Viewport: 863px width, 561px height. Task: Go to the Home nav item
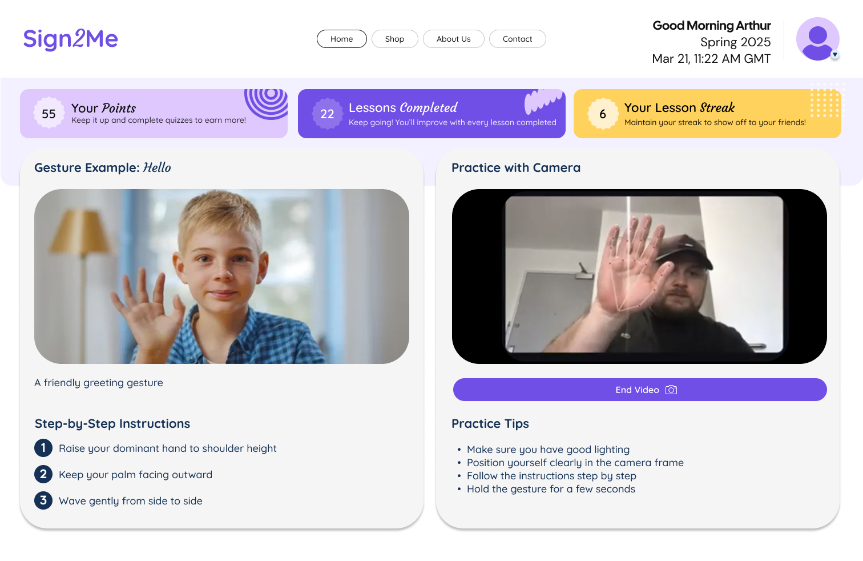[342, 39]
